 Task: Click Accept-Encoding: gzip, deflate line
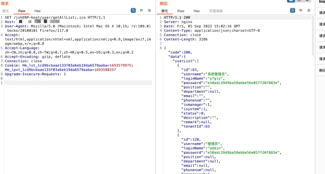(x=37, y=57)
